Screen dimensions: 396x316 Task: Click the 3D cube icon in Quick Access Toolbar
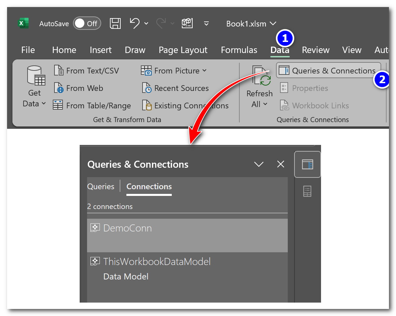point(187,23)
